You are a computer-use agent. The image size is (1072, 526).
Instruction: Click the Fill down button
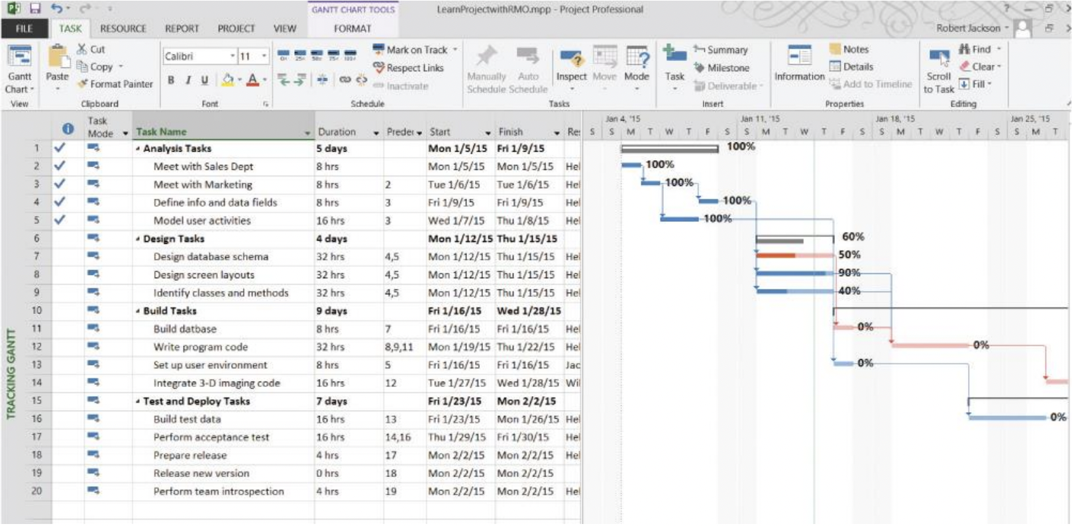tap(975, 84)
